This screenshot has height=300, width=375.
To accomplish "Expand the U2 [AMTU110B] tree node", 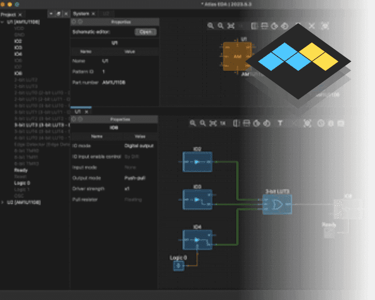I will (4, 202).
